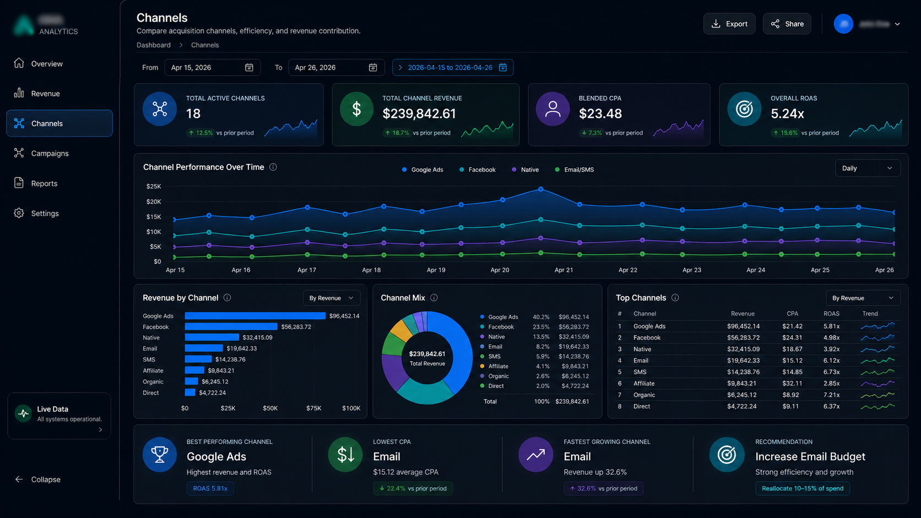Click the ROAS 5.81x badge

pos(210,489)
